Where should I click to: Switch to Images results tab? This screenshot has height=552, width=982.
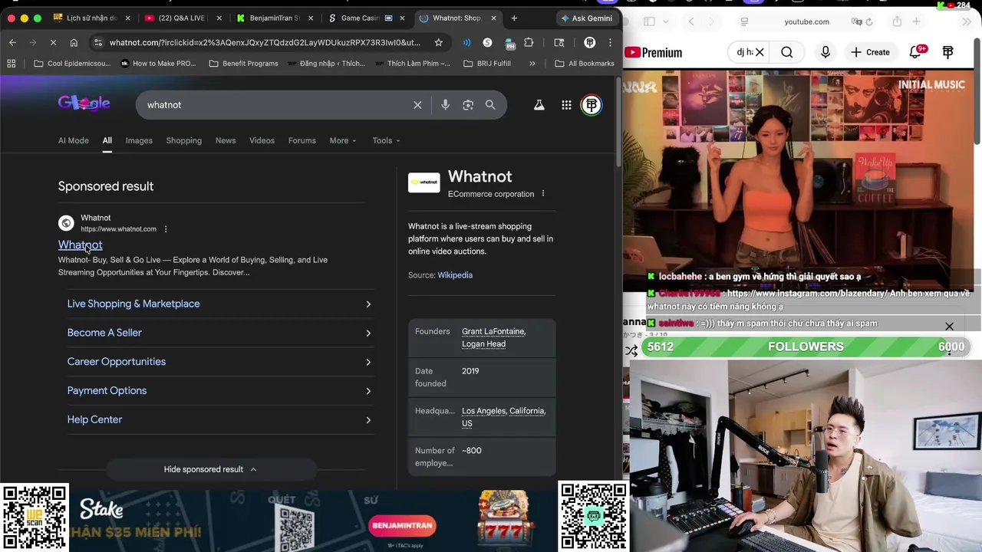139,140
